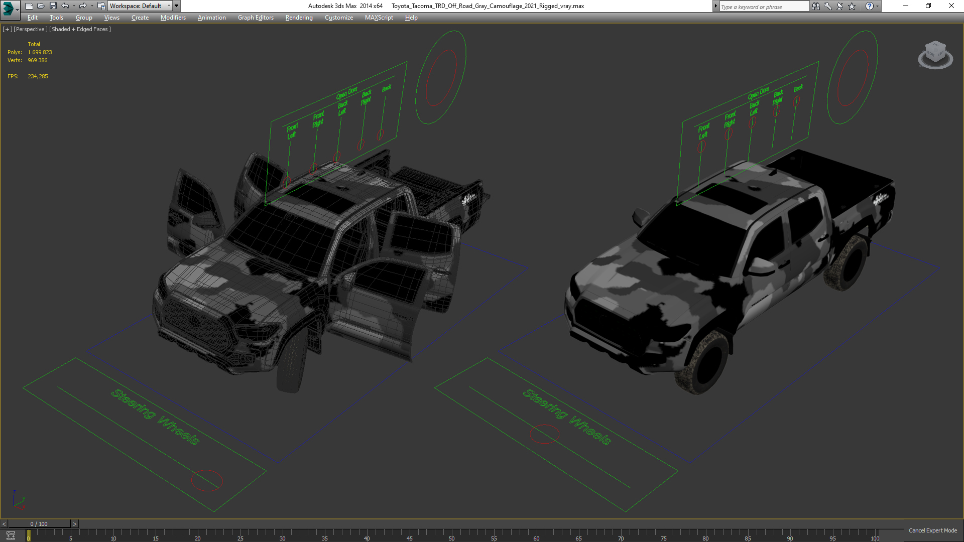Click the Project Folder icon in quick access
This screenshot has width=964, height=542.
click(x=101, y=6)
